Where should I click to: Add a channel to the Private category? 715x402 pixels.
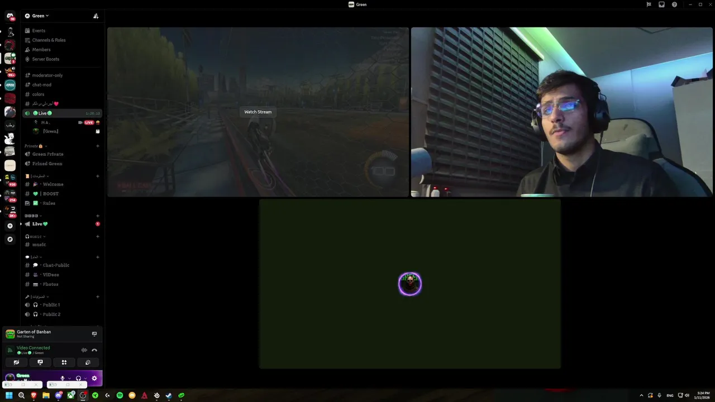pyautogui.click(x=98, y=146)
